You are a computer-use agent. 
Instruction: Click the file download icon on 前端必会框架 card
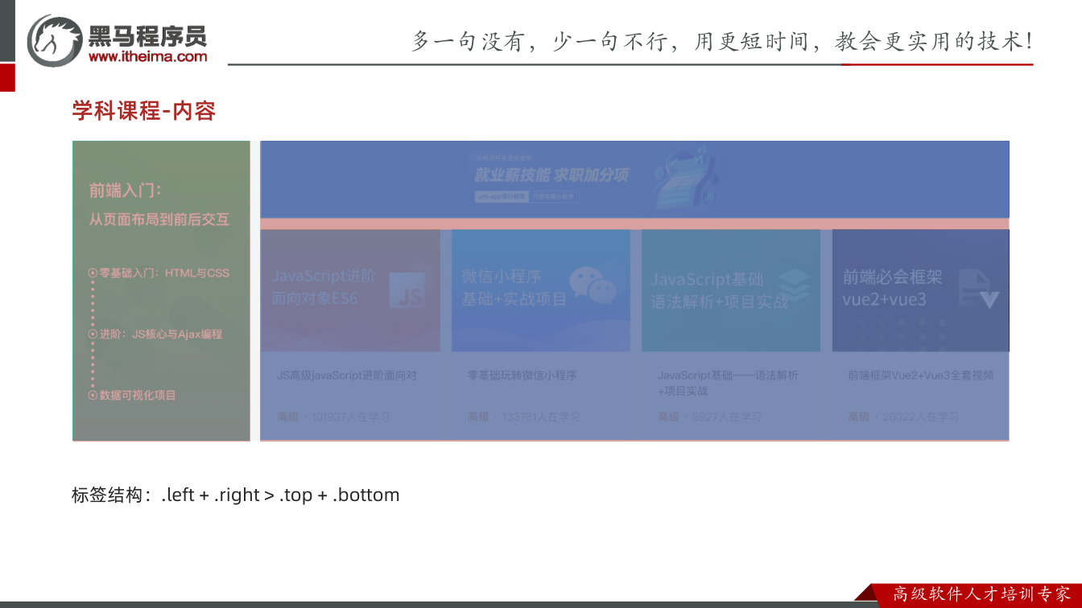click(978, 289)
